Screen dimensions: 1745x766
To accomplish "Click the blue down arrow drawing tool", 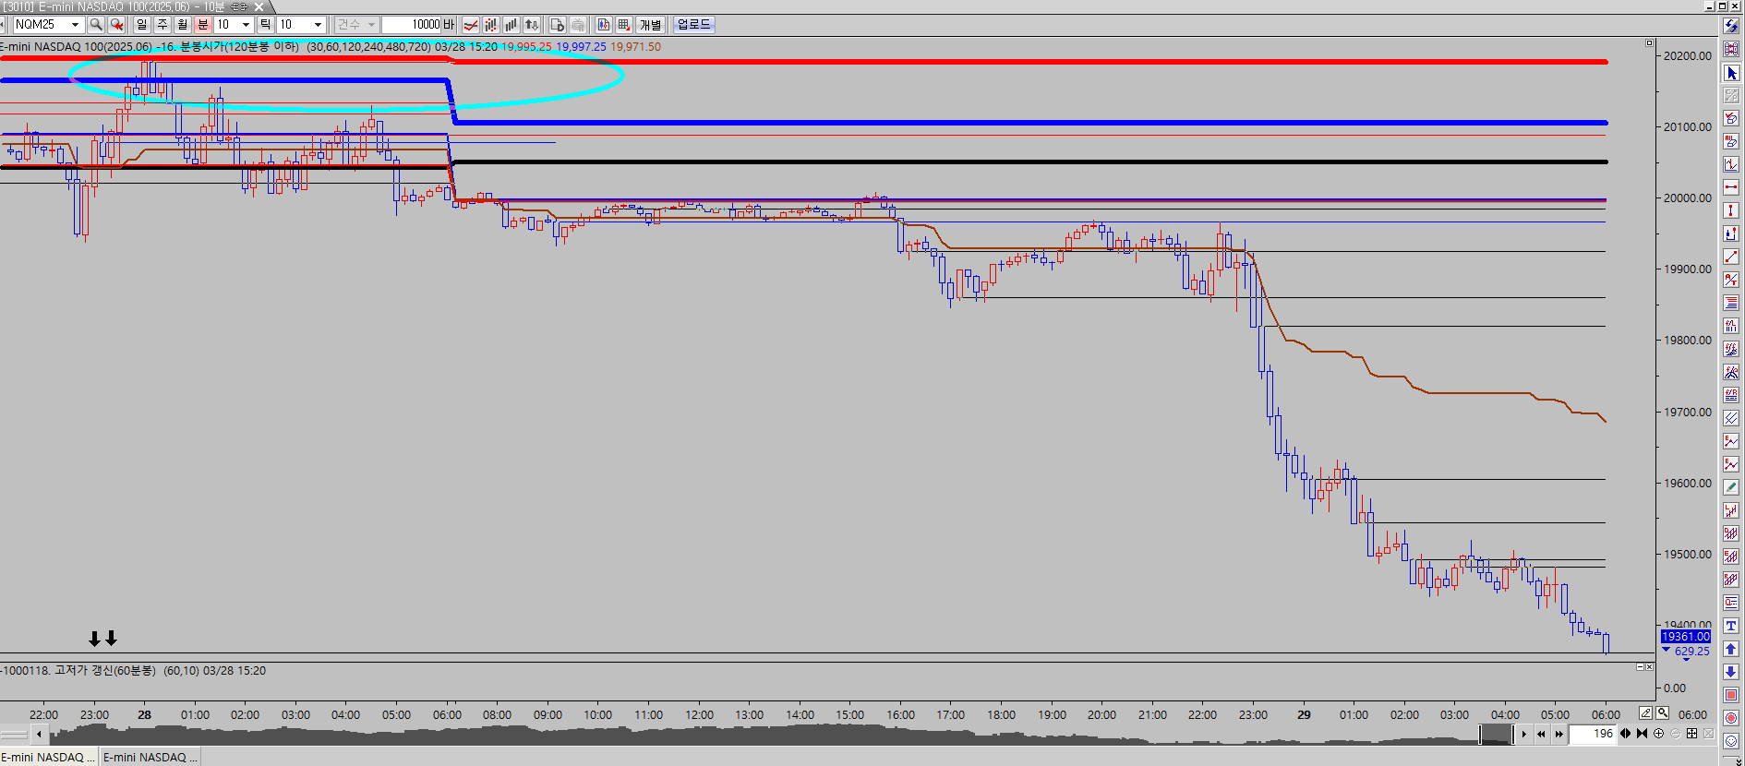I will (1731, 672).
